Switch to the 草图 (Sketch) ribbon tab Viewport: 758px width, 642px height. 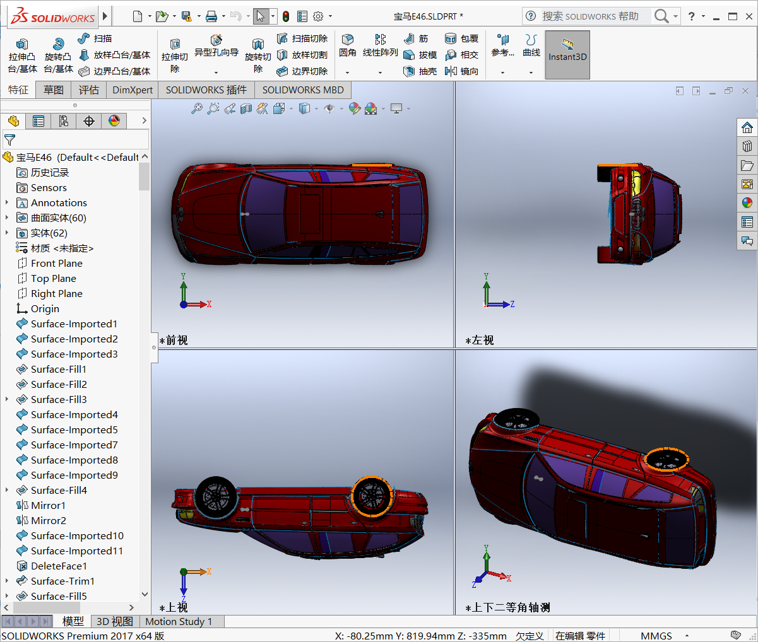[x=54, y=90]
